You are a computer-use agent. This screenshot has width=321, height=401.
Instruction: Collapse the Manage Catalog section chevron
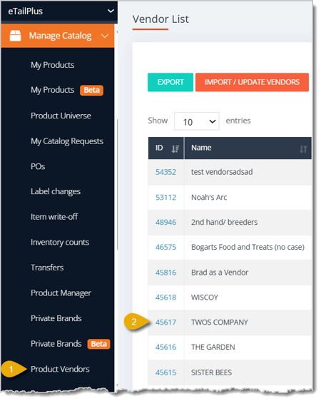(105, 36)
